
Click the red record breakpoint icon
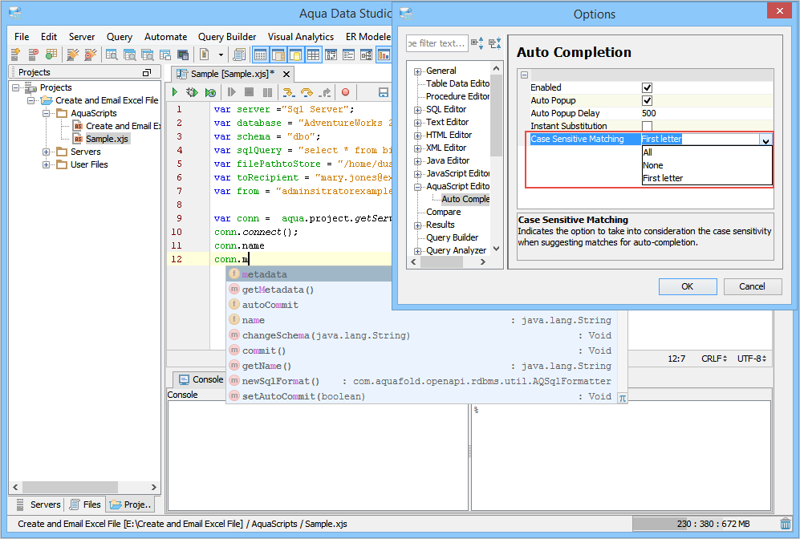345,92
